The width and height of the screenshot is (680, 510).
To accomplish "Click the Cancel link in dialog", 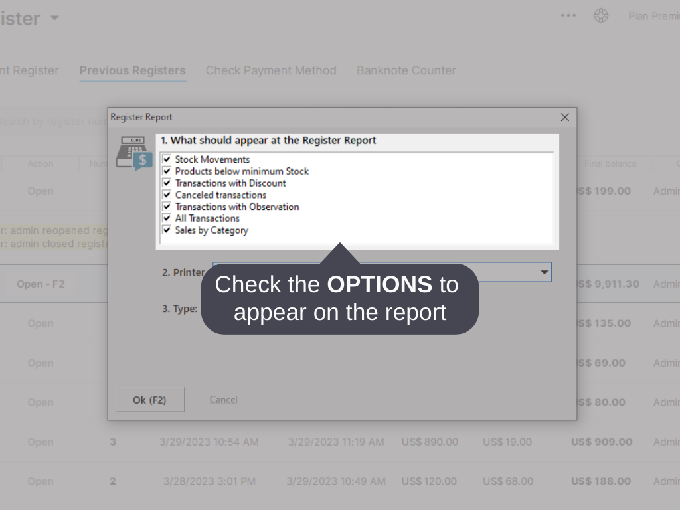I will click(x=223, y=399).
